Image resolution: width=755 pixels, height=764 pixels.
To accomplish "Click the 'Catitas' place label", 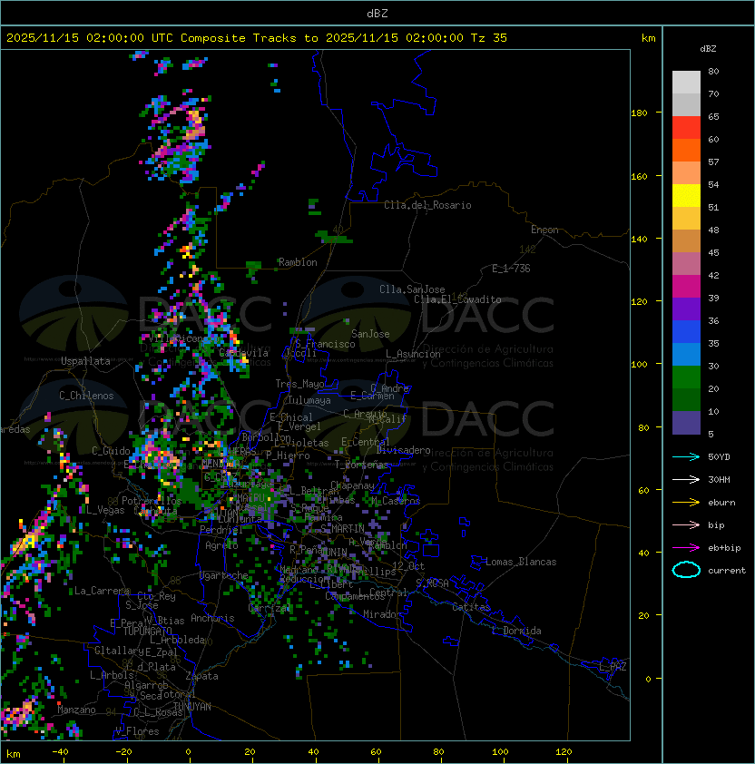I will click(471, 607).
